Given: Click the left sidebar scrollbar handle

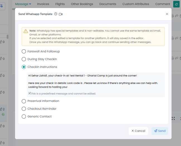Looking at the screenshot, I should [x=8, y=37].
